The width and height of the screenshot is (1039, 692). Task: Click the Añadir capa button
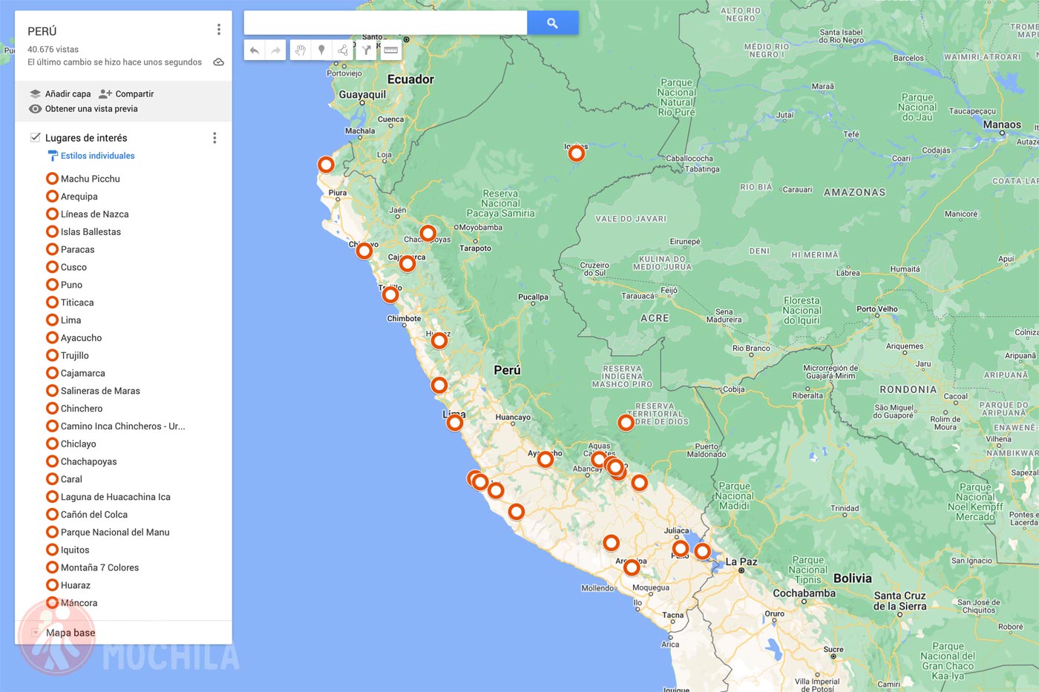[x=60, y=94]
